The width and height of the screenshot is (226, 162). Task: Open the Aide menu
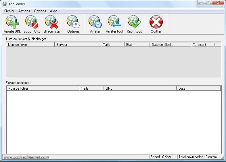(53, 11)
